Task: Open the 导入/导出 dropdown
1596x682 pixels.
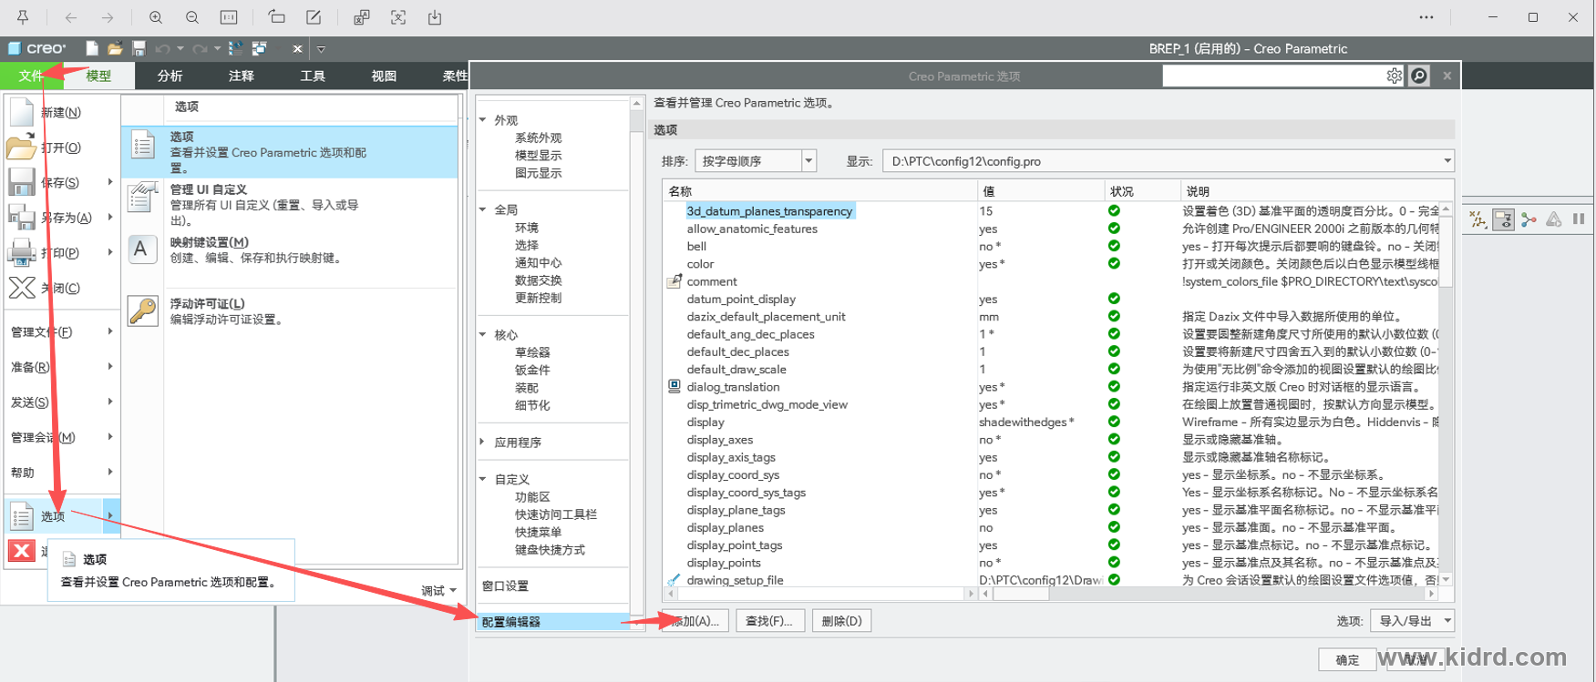Action: pyautogui.click(x=1412, y=621)
